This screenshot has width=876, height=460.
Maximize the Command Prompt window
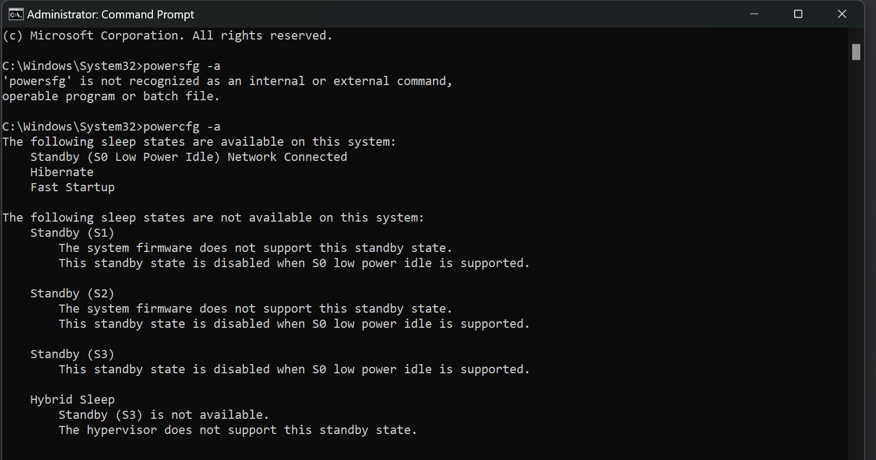[x=798, y=14]
